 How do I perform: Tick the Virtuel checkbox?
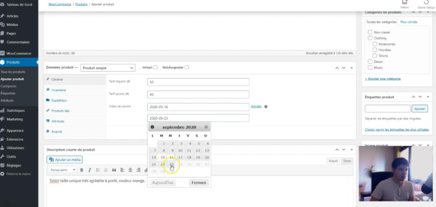click(x=155, y=67)
